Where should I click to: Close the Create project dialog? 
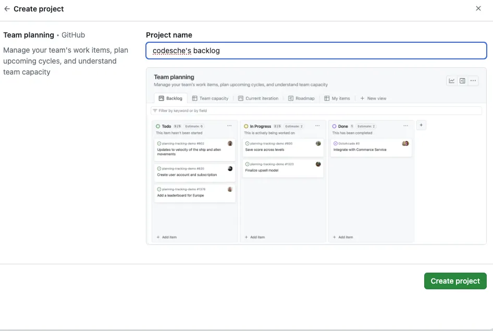tap(478, 8)
